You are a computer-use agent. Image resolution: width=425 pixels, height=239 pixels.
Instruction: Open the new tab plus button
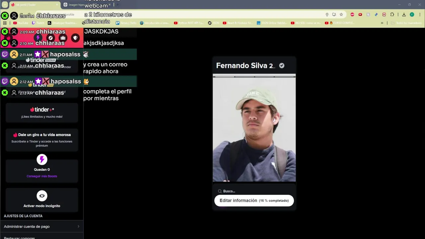coord(117,5)
